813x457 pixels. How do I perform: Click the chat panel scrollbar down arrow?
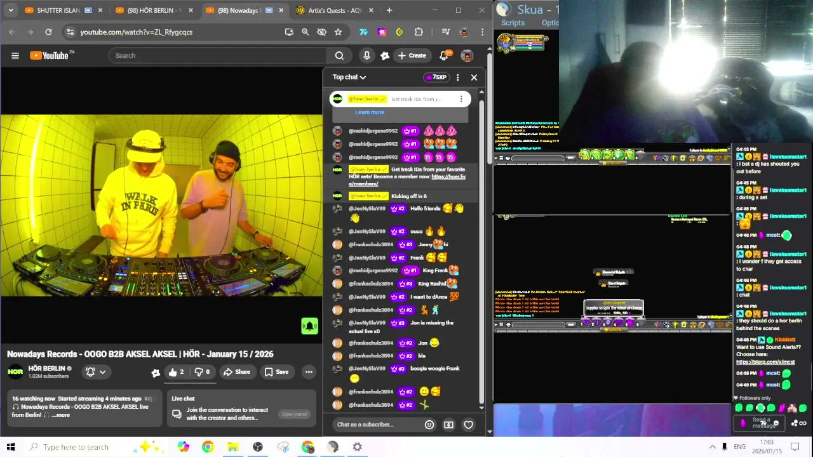point(481,408)
